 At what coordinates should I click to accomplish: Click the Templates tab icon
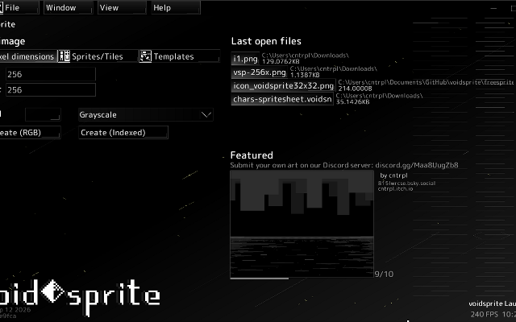[145, 56]
